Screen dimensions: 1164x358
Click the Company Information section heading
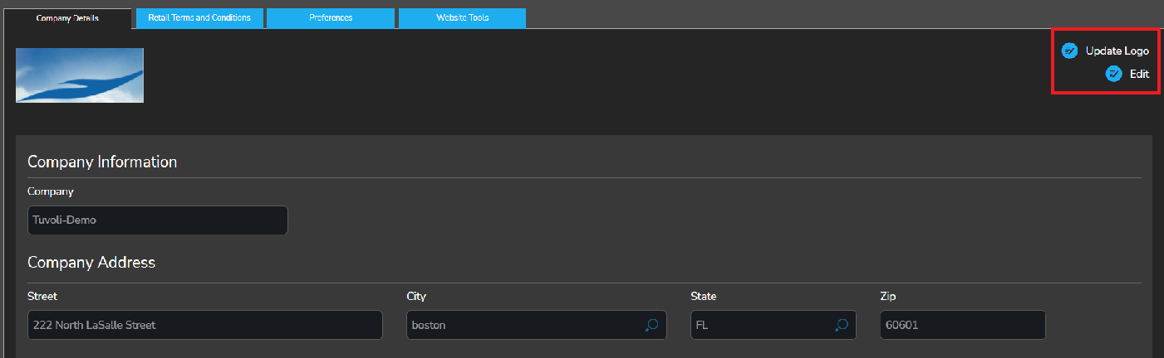coord(102,162)
